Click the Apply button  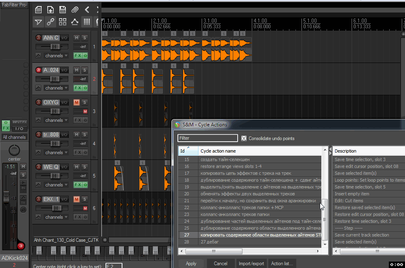(191, 264)
